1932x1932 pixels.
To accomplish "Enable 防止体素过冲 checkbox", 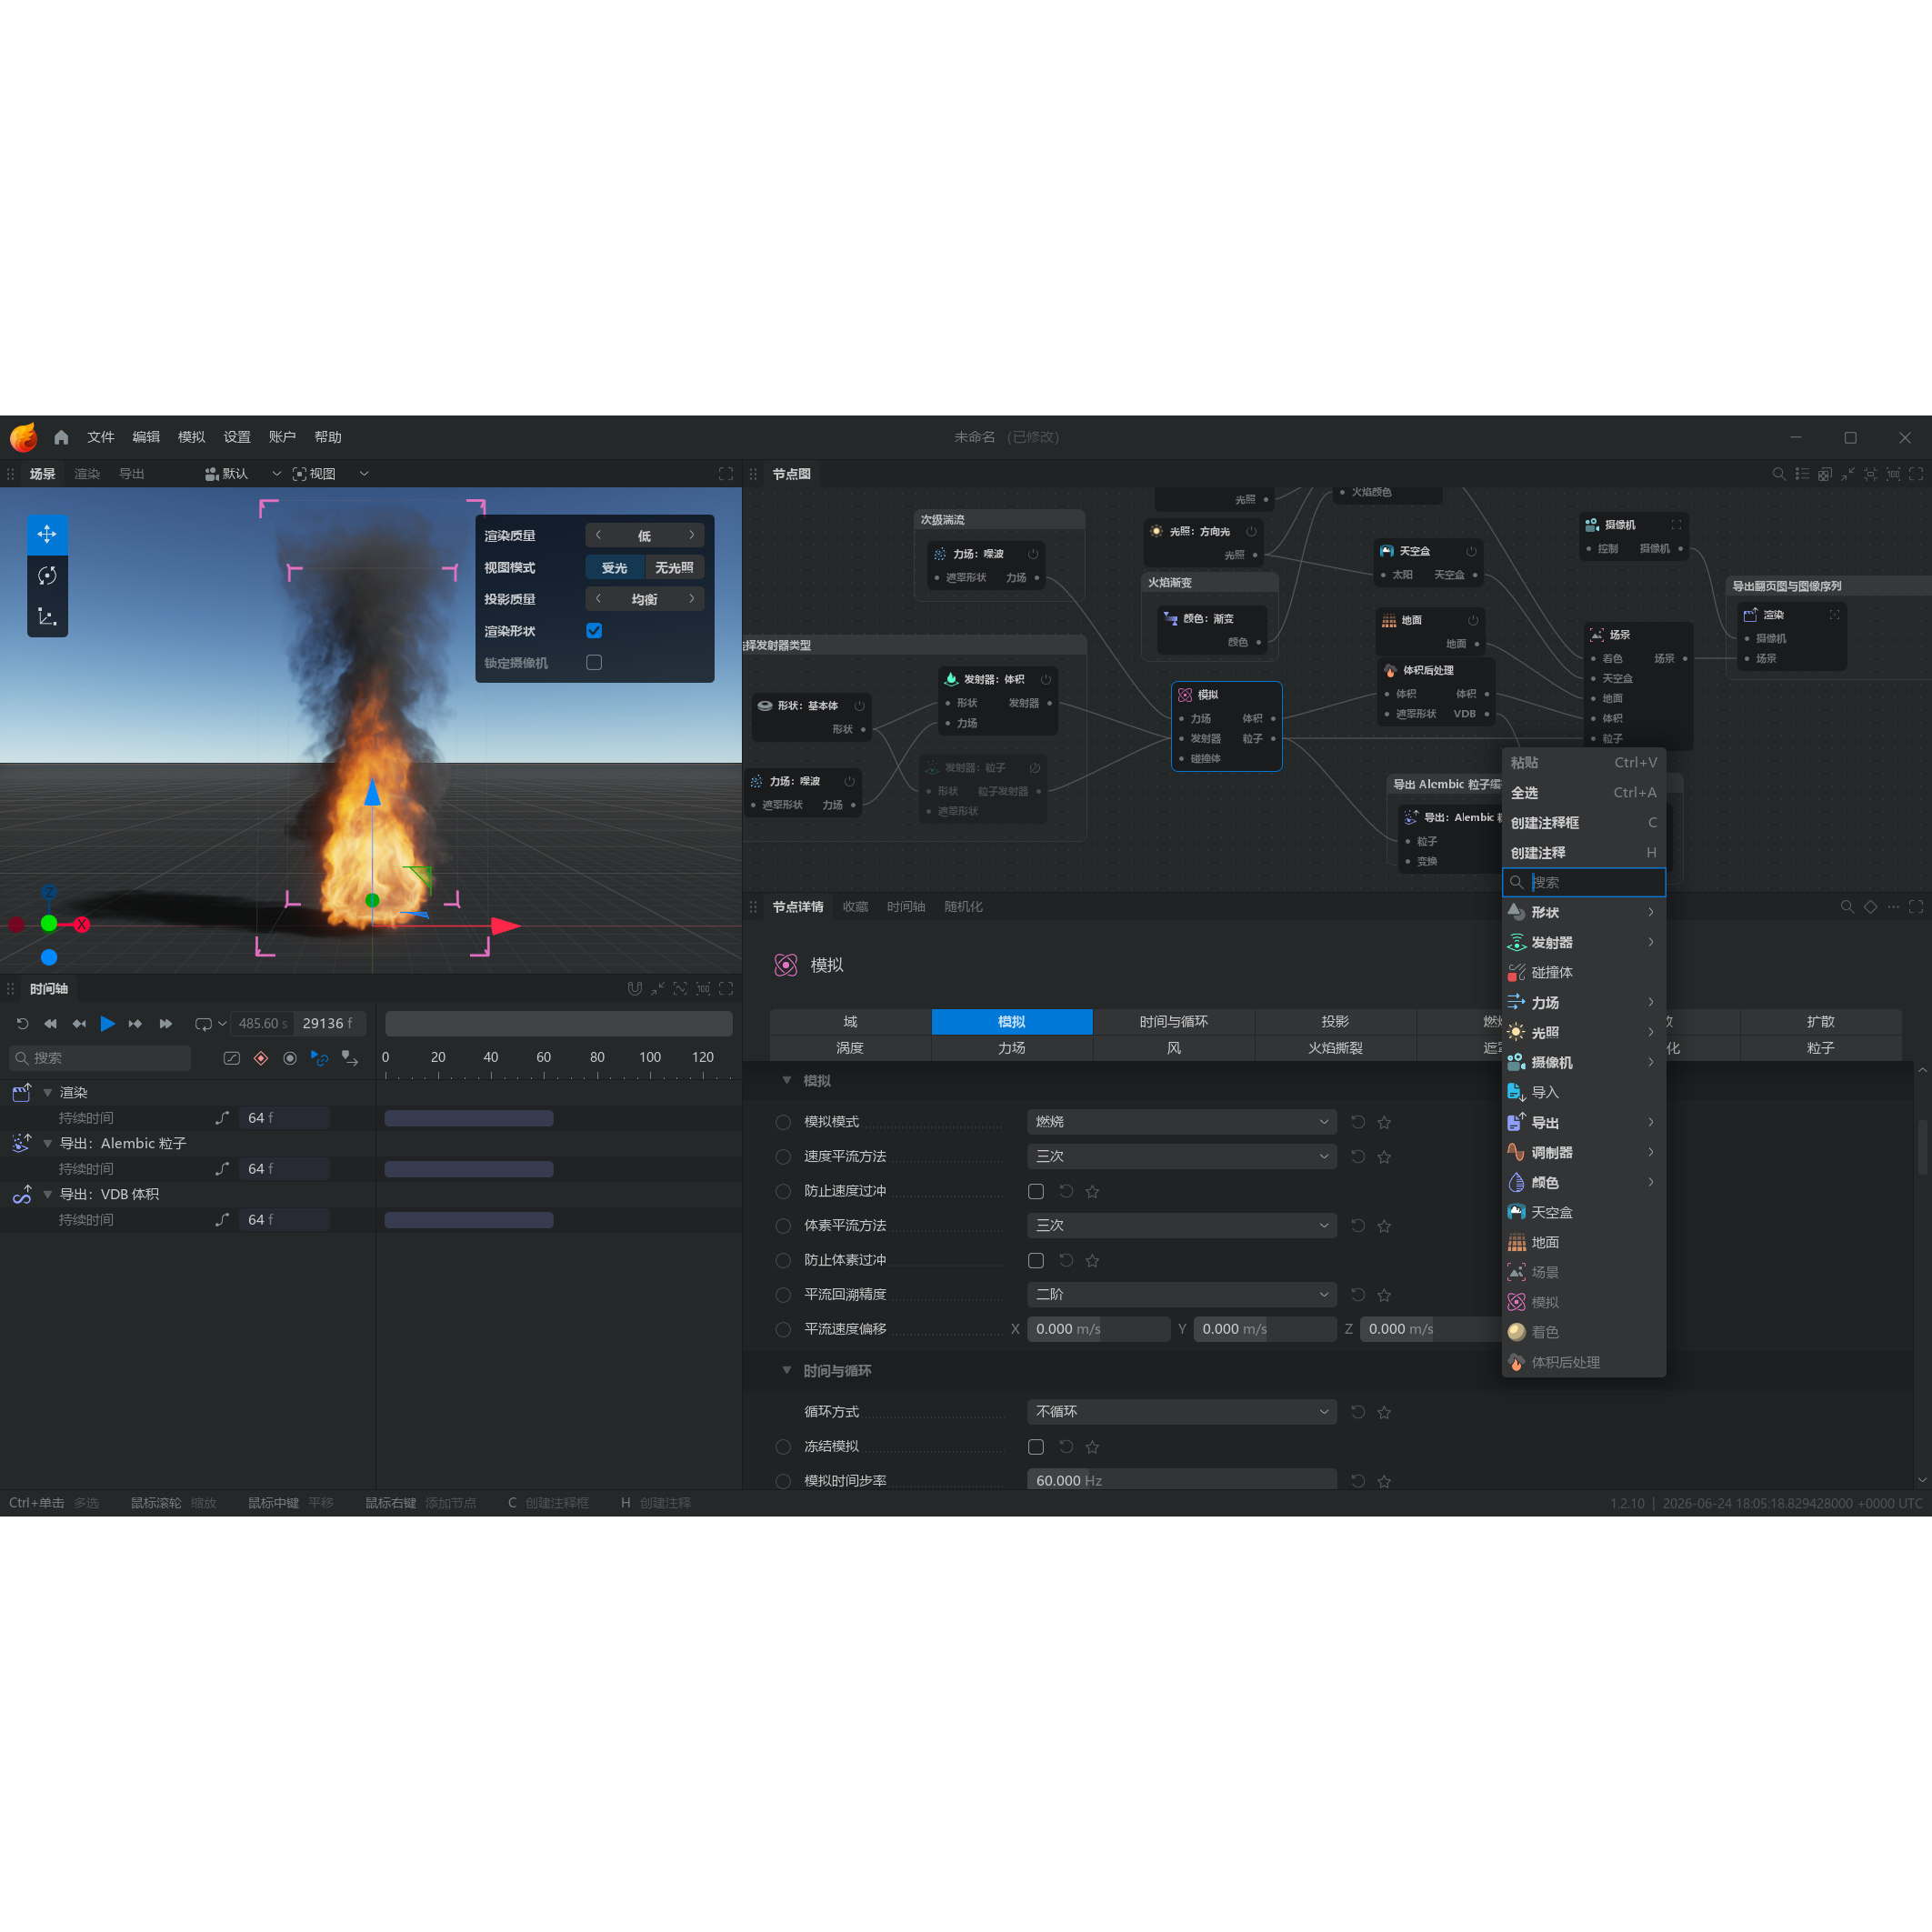I will (x=1036, y=1261).
